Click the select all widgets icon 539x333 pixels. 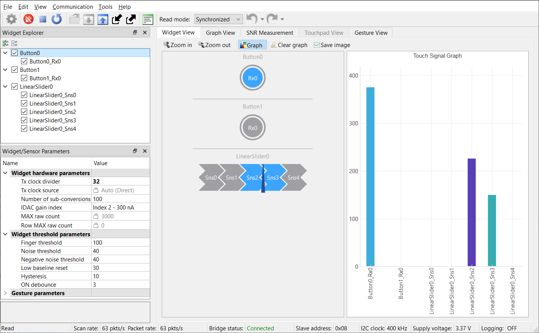[5, 43]
